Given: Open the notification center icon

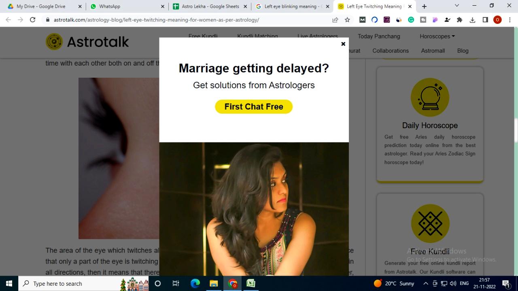Looking at the screenshot, I should pyautogui.click(x=506, y=283).
